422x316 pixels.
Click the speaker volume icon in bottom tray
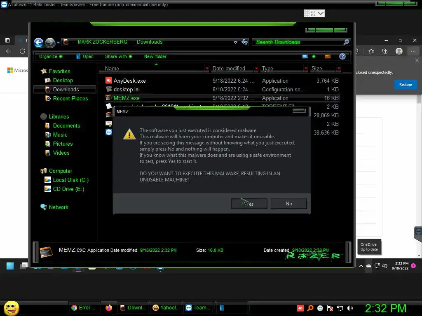[350, 308]
